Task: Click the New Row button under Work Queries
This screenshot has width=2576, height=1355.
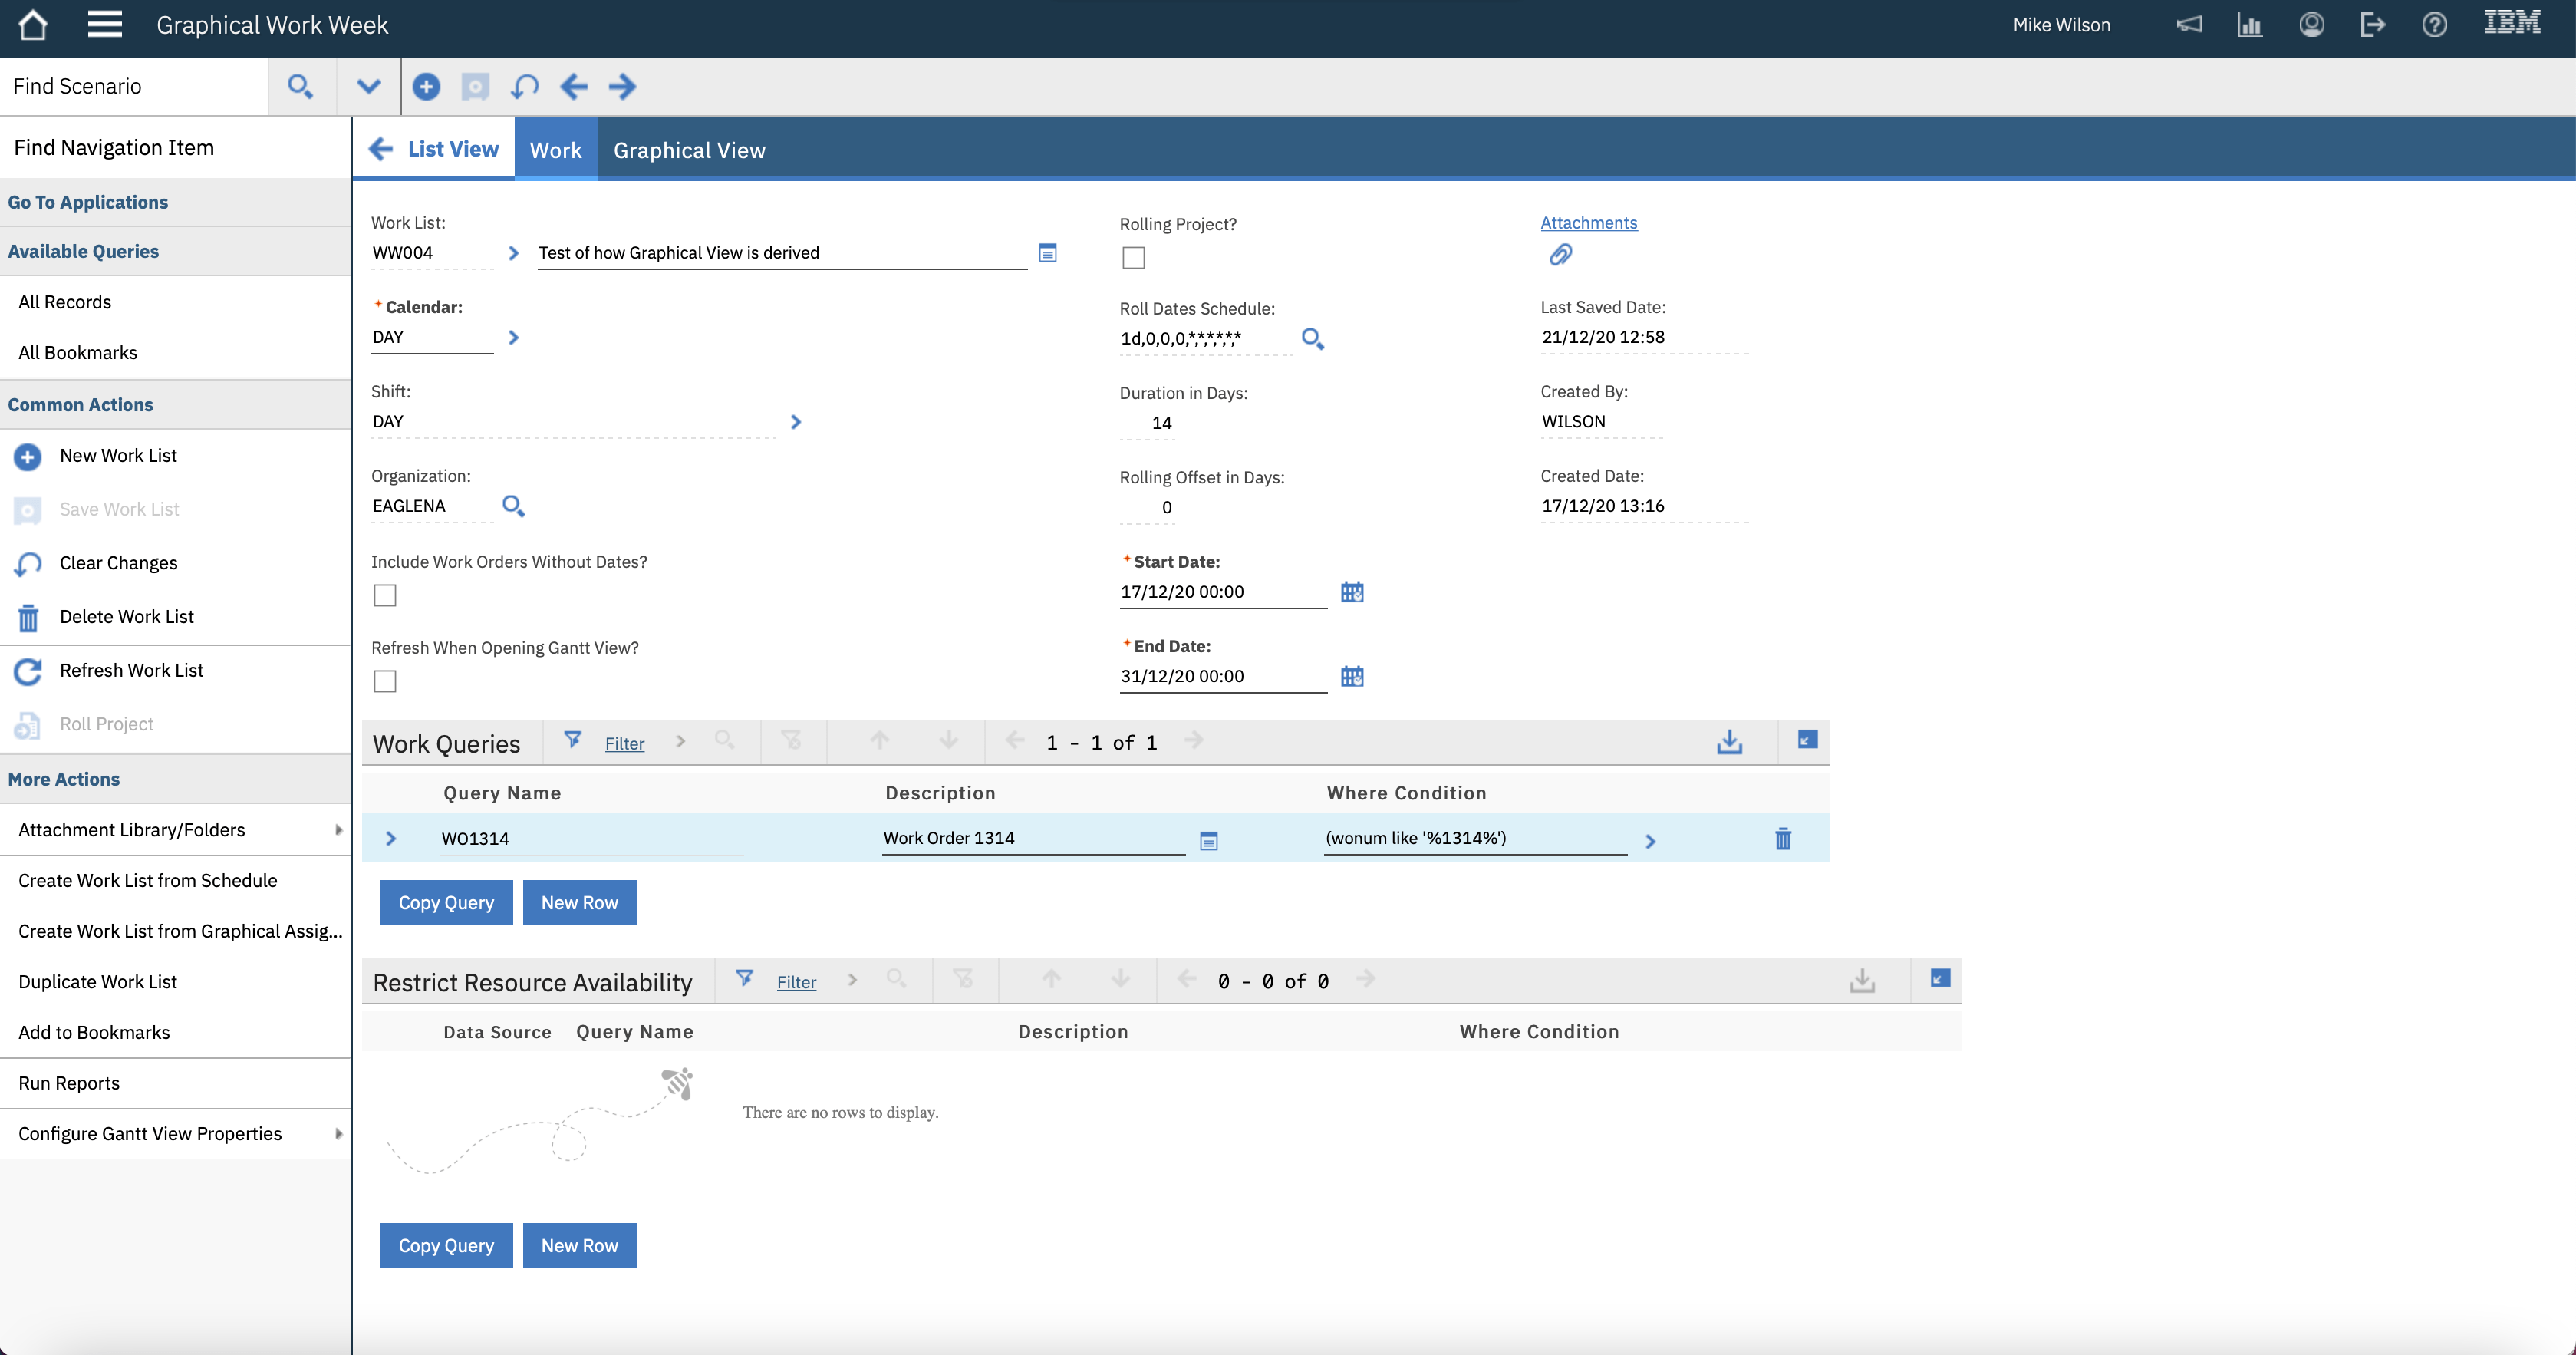Action: (x=579, y=902)
